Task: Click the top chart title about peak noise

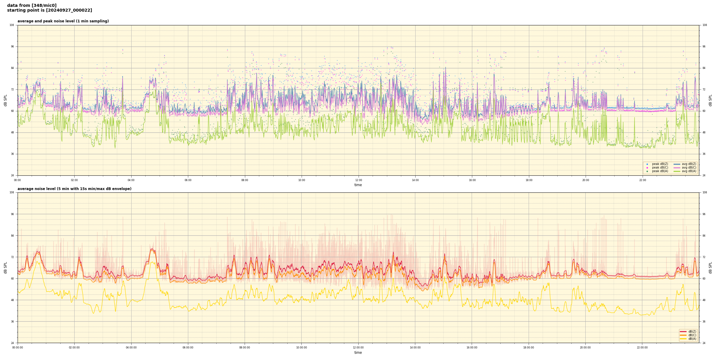Action: pyautogui.click(x=63, y=21)
